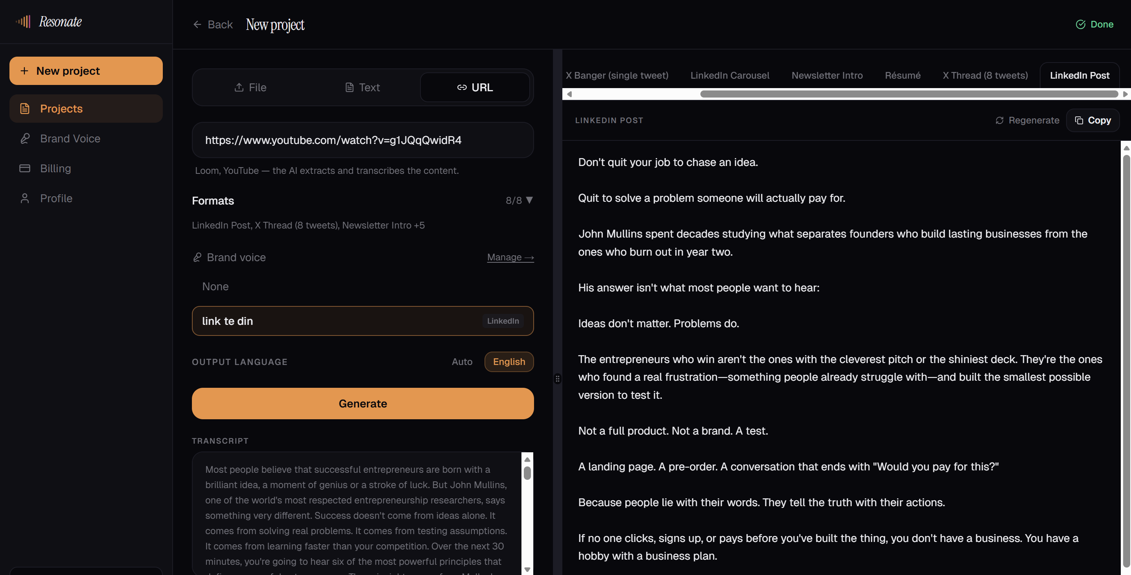Screen dimensions: 1131x575
Task: Open the Manage brand voice link
Action: click(510, 257)
